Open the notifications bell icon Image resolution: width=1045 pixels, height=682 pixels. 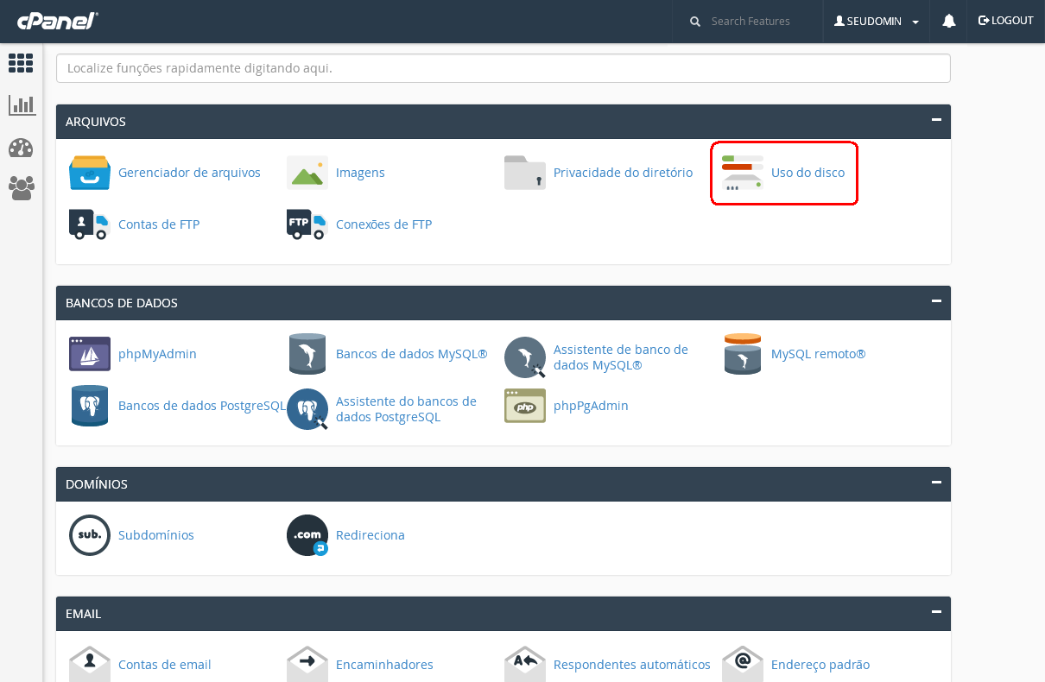[x=949, y=21]
